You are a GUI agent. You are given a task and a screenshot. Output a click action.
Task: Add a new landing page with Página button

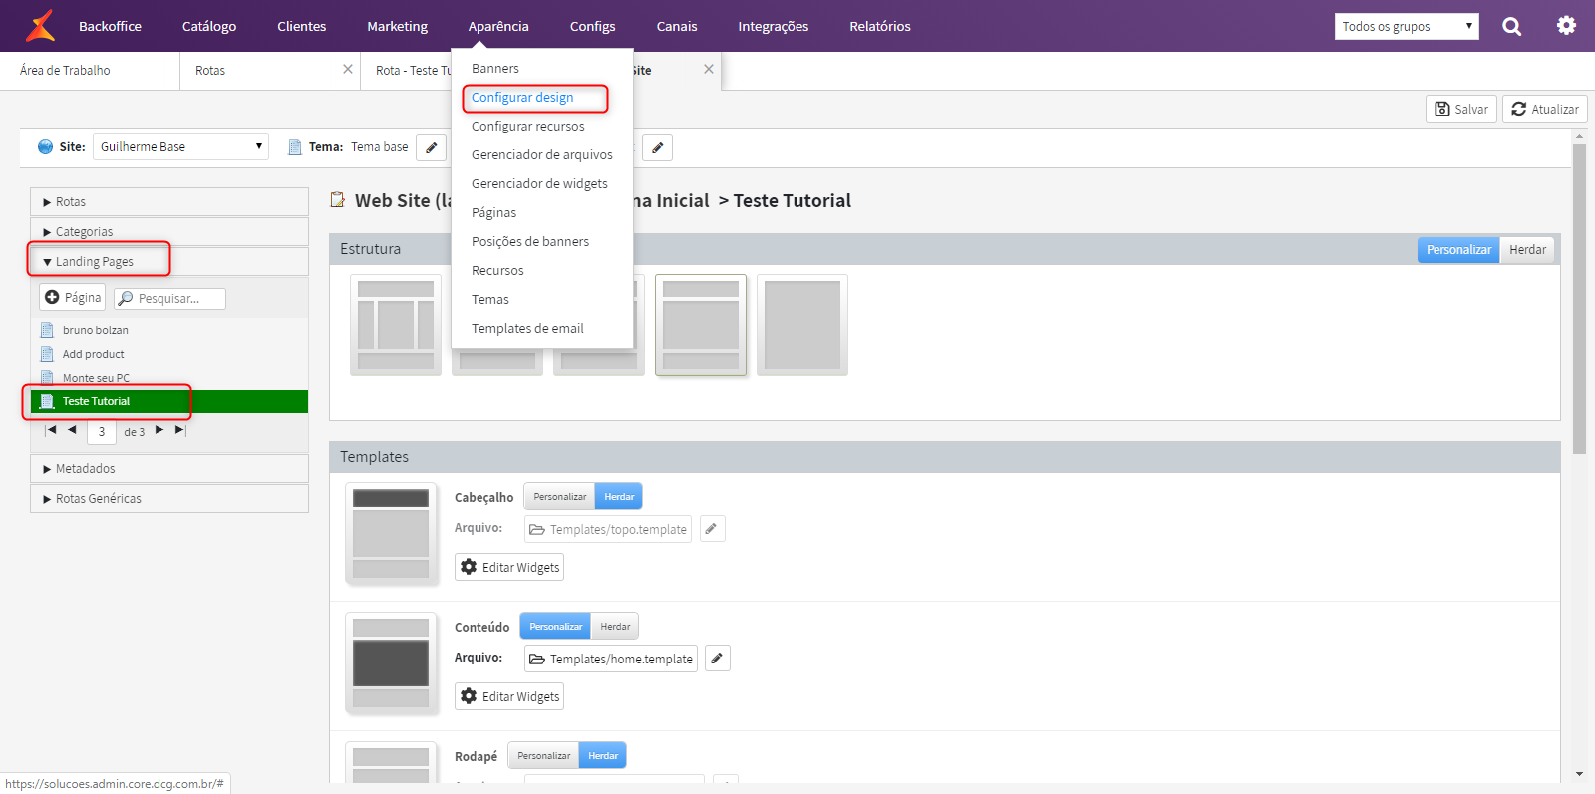pyautogui.click(x=73, y=297)
